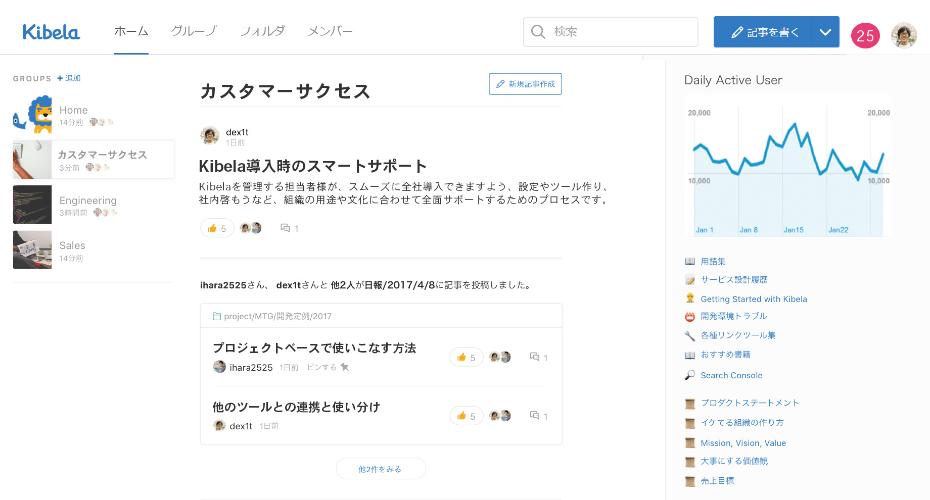The height and width of the screenshot is (500, 930).
Task: Click the icon beside 開発環境トラブル
Action: [x=690, y=317]
